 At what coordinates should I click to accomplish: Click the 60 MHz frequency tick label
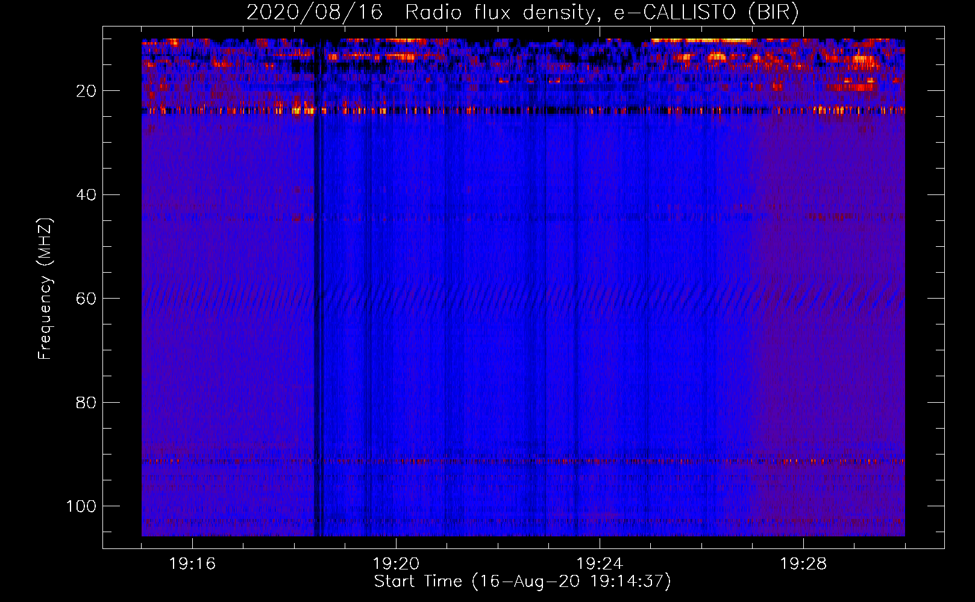coord(86,299)
